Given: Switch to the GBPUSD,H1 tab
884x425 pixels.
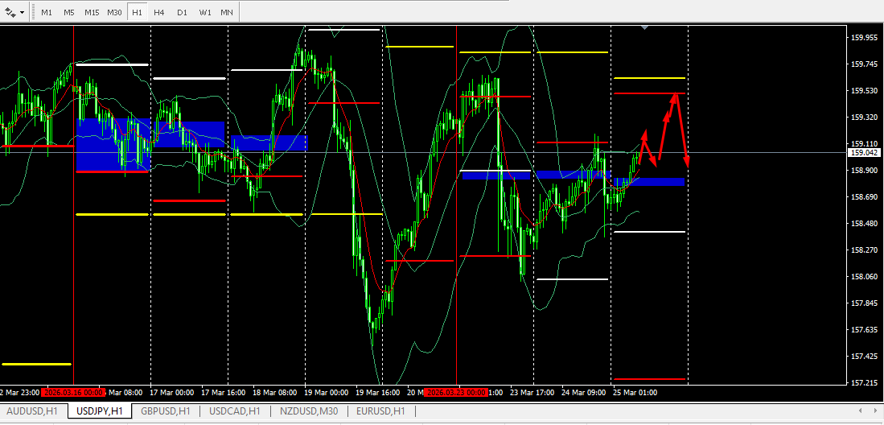Looking at the screenshot, I should pos(167,411).
